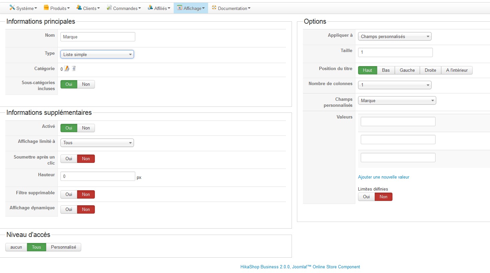Click the wrench icon beside Système
The width and height of the screenshot is (490, 273).
[x=12, y=8]
